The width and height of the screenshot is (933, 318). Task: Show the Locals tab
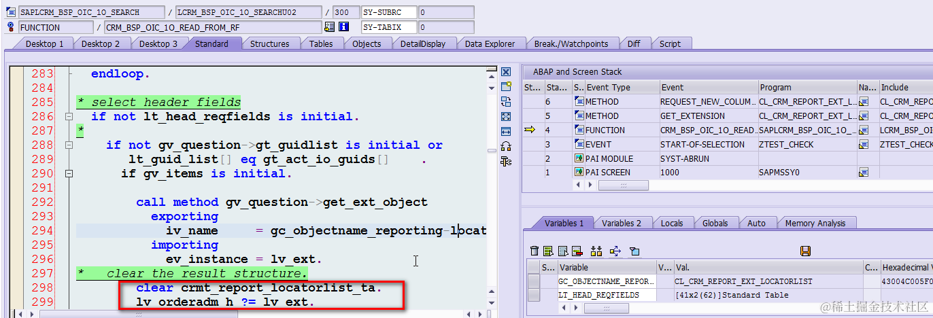[672, 223]
